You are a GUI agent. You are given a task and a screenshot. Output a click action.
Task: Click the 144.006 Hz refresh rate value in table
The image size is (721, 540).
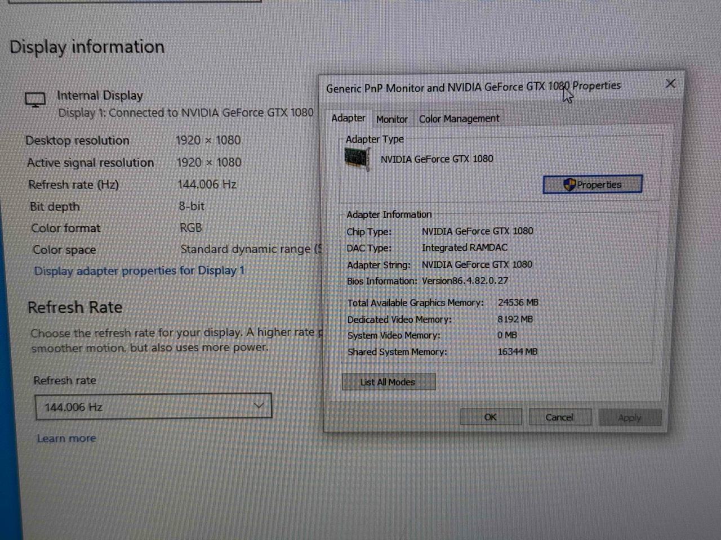(207, 184)
